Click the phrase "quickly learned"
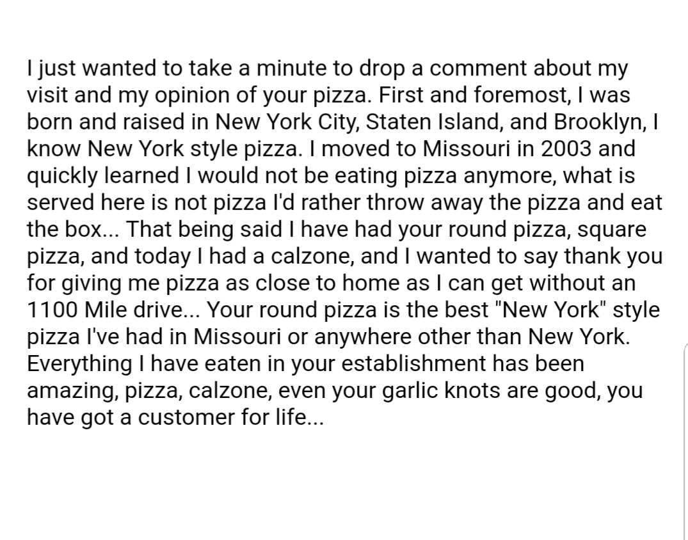This screenshot has height=540, width=688. [102, 175]
